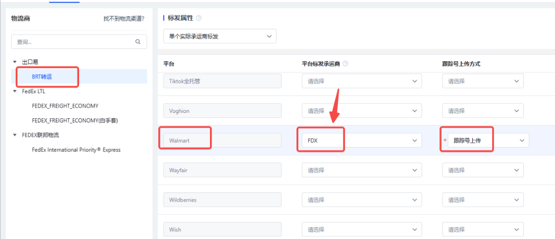The width and height of the screenshot is (555, 239).
Task: Click help icon next to 标发属性
Action: tap(198, 18)
